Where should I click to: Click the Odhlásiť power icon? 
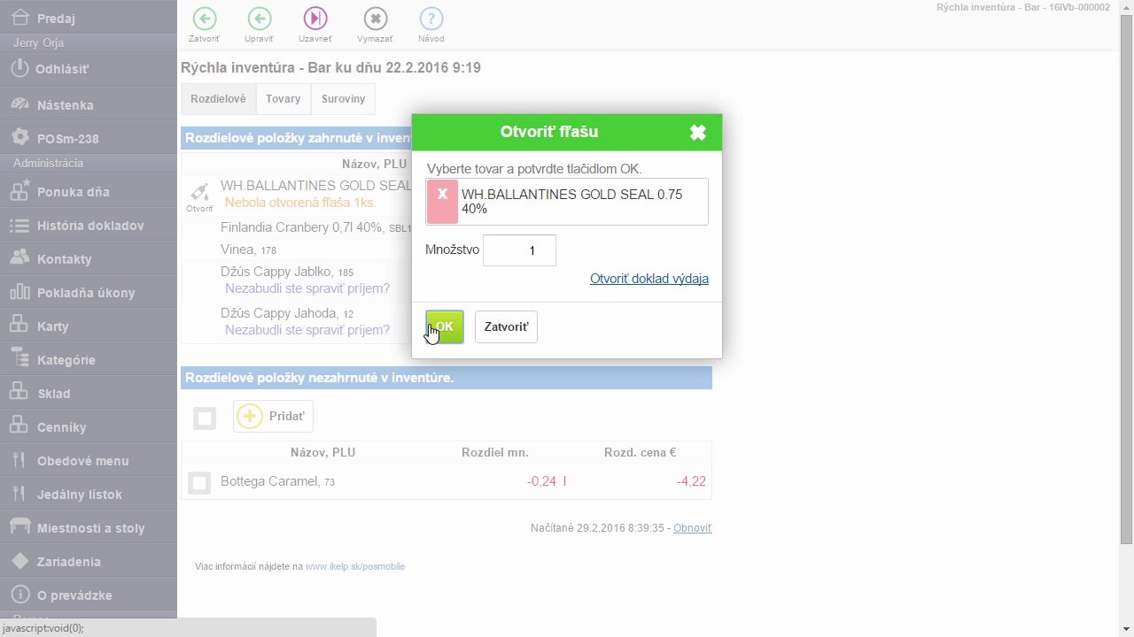tap(19, 68)
